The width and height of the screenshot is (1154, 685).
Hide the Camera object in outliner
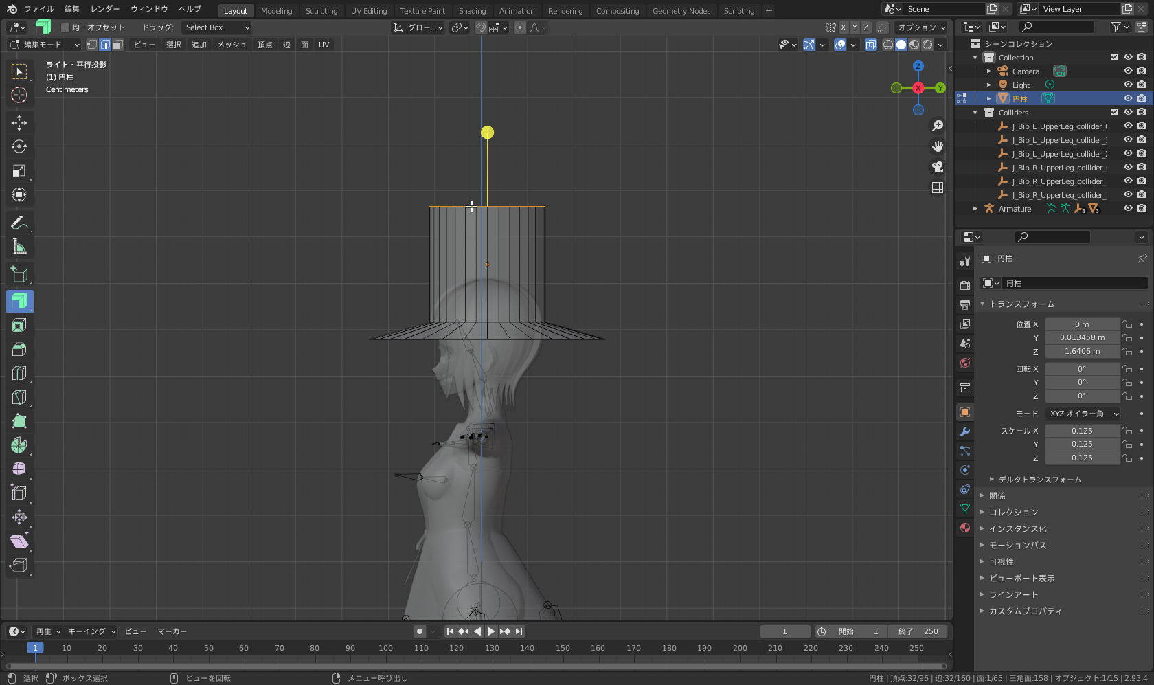point(1127,71)
